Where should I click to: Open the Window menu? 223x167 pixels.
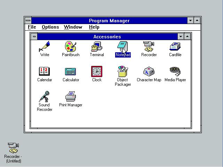[73, 27]
